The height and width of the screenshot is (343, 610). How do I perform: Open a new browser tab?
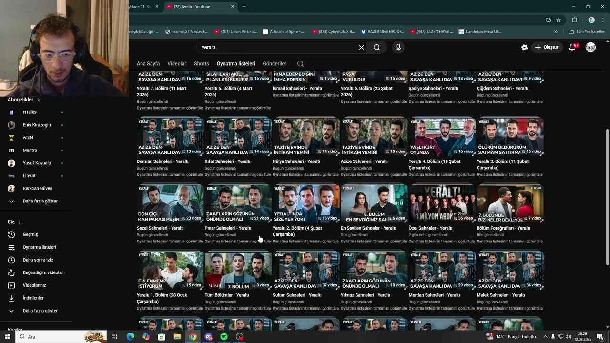pyautogui.click(x=244, y=7)
